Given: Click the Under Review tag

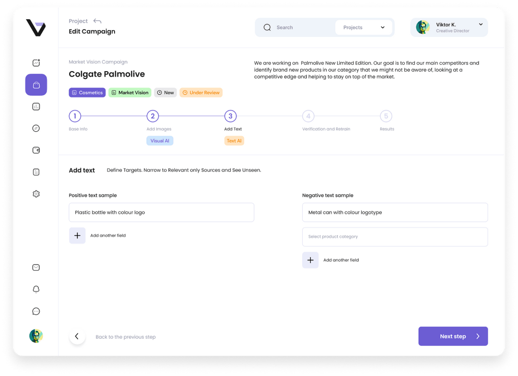Looking at the screenshot, I should (x=201, y=93).
